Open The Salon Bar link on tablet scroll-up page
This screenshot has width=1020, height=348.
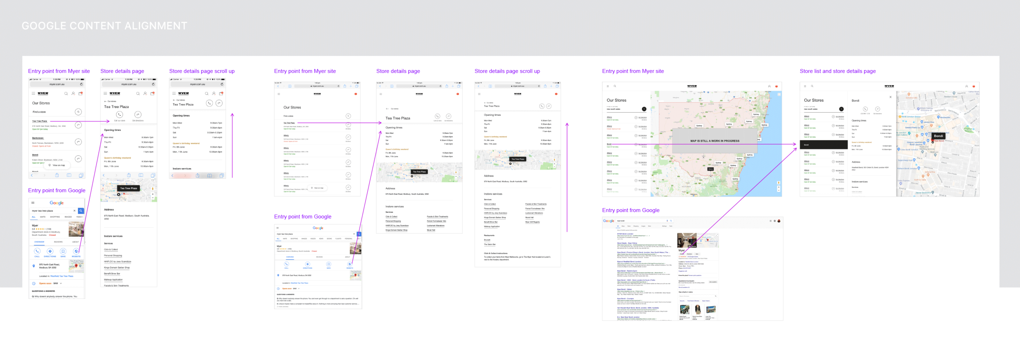[x=490, y=244]
